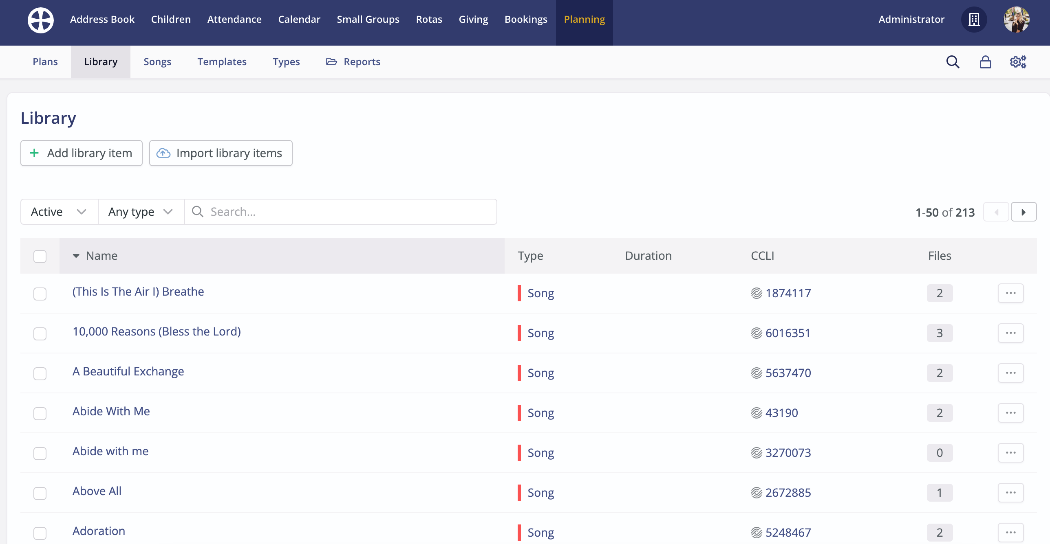Click CCLI icon for 10,000 Reasons
1050x544 pixels.
pyautogui.click(x=757, y=333)
